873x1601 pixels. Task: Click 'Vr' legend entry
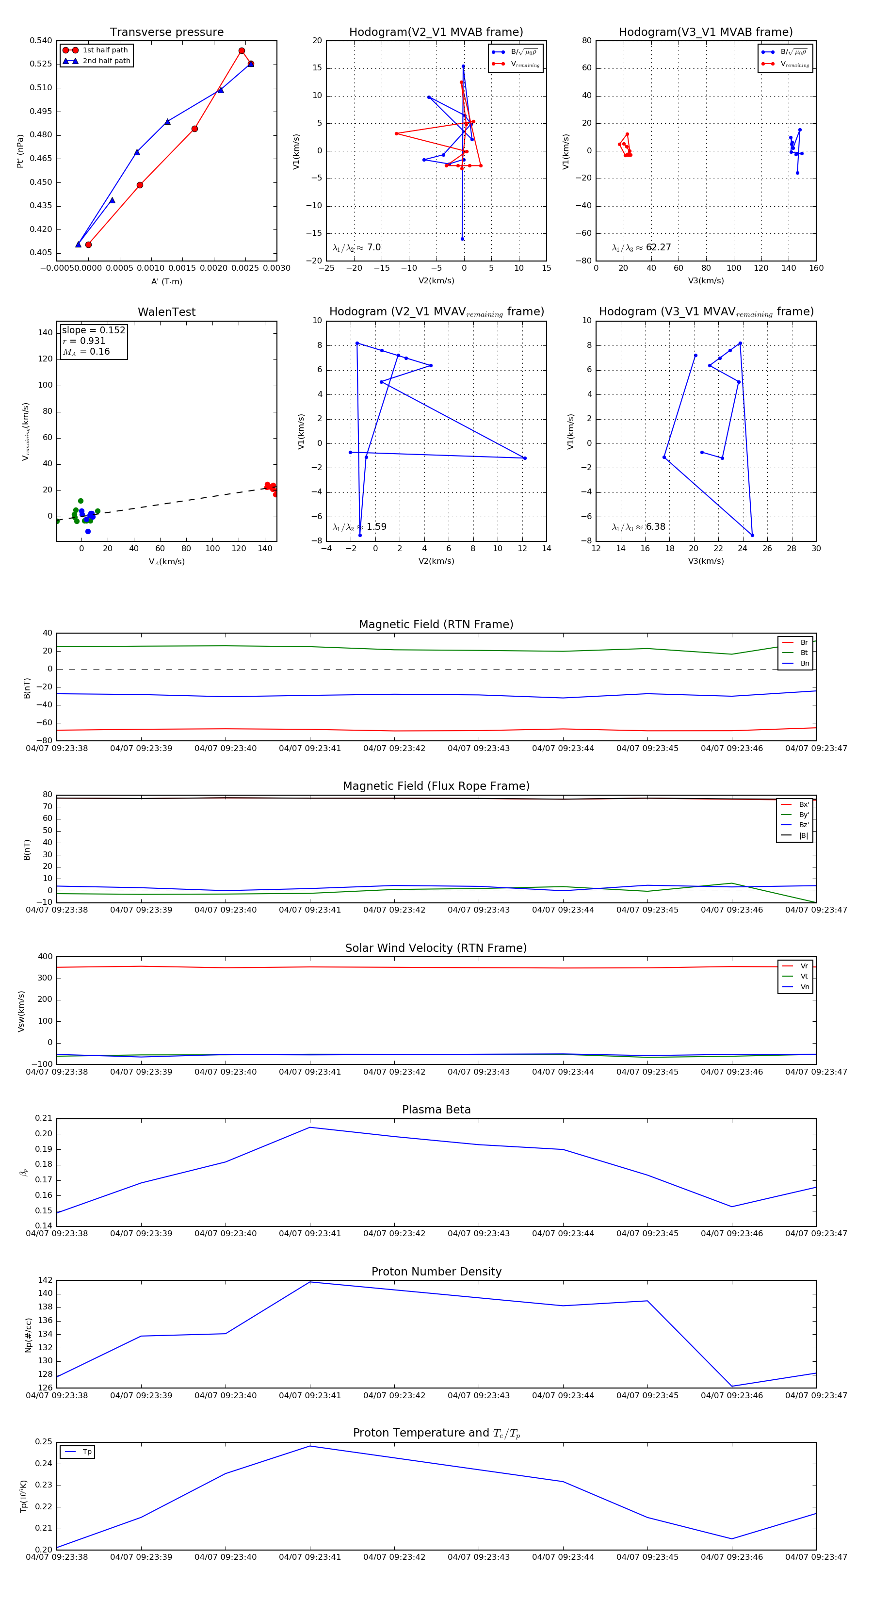click(x=795, y=966)
